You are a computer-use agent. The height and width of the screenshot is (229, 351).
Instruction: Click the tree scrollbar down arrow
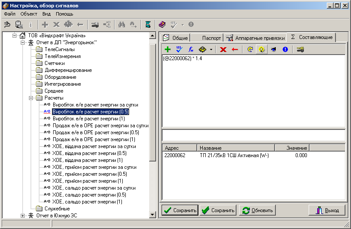click(153, 215)
